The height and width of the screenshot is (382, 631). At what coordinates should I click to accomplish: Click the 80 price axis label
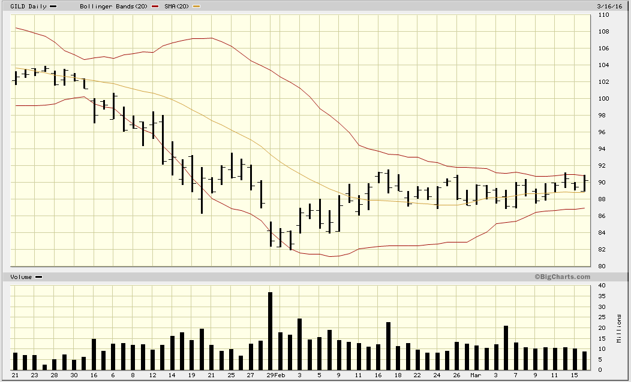602,266
